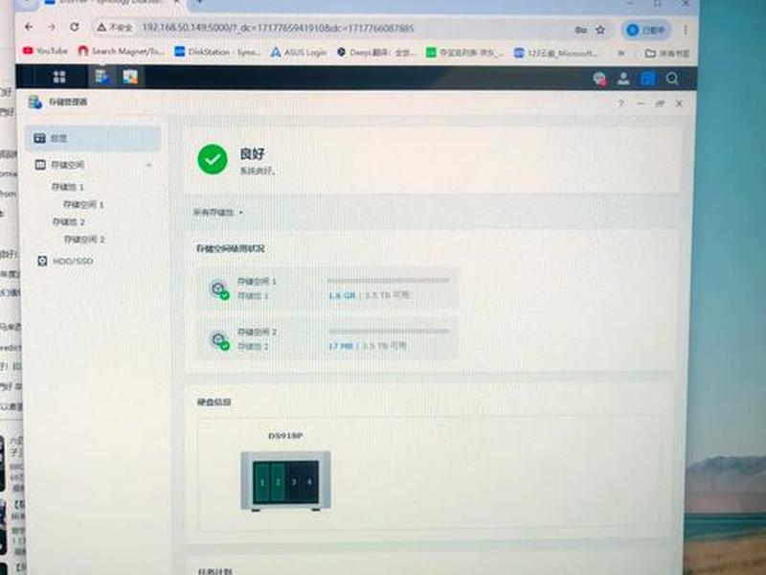Bookmark the page with the star icon
The height and width of the screenshot is (575, 766).
click(600, 30)
